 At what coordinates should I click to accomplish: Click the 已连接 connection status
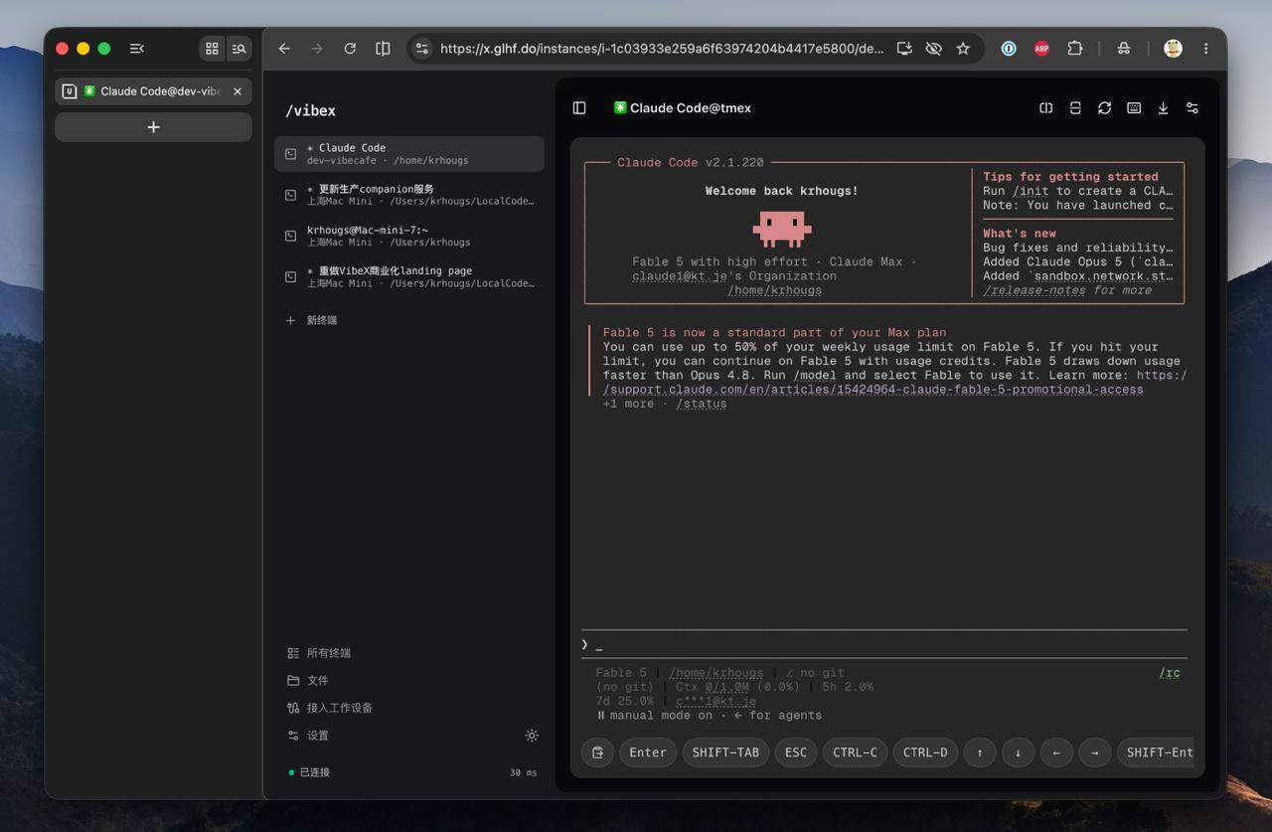click(309, 772)
